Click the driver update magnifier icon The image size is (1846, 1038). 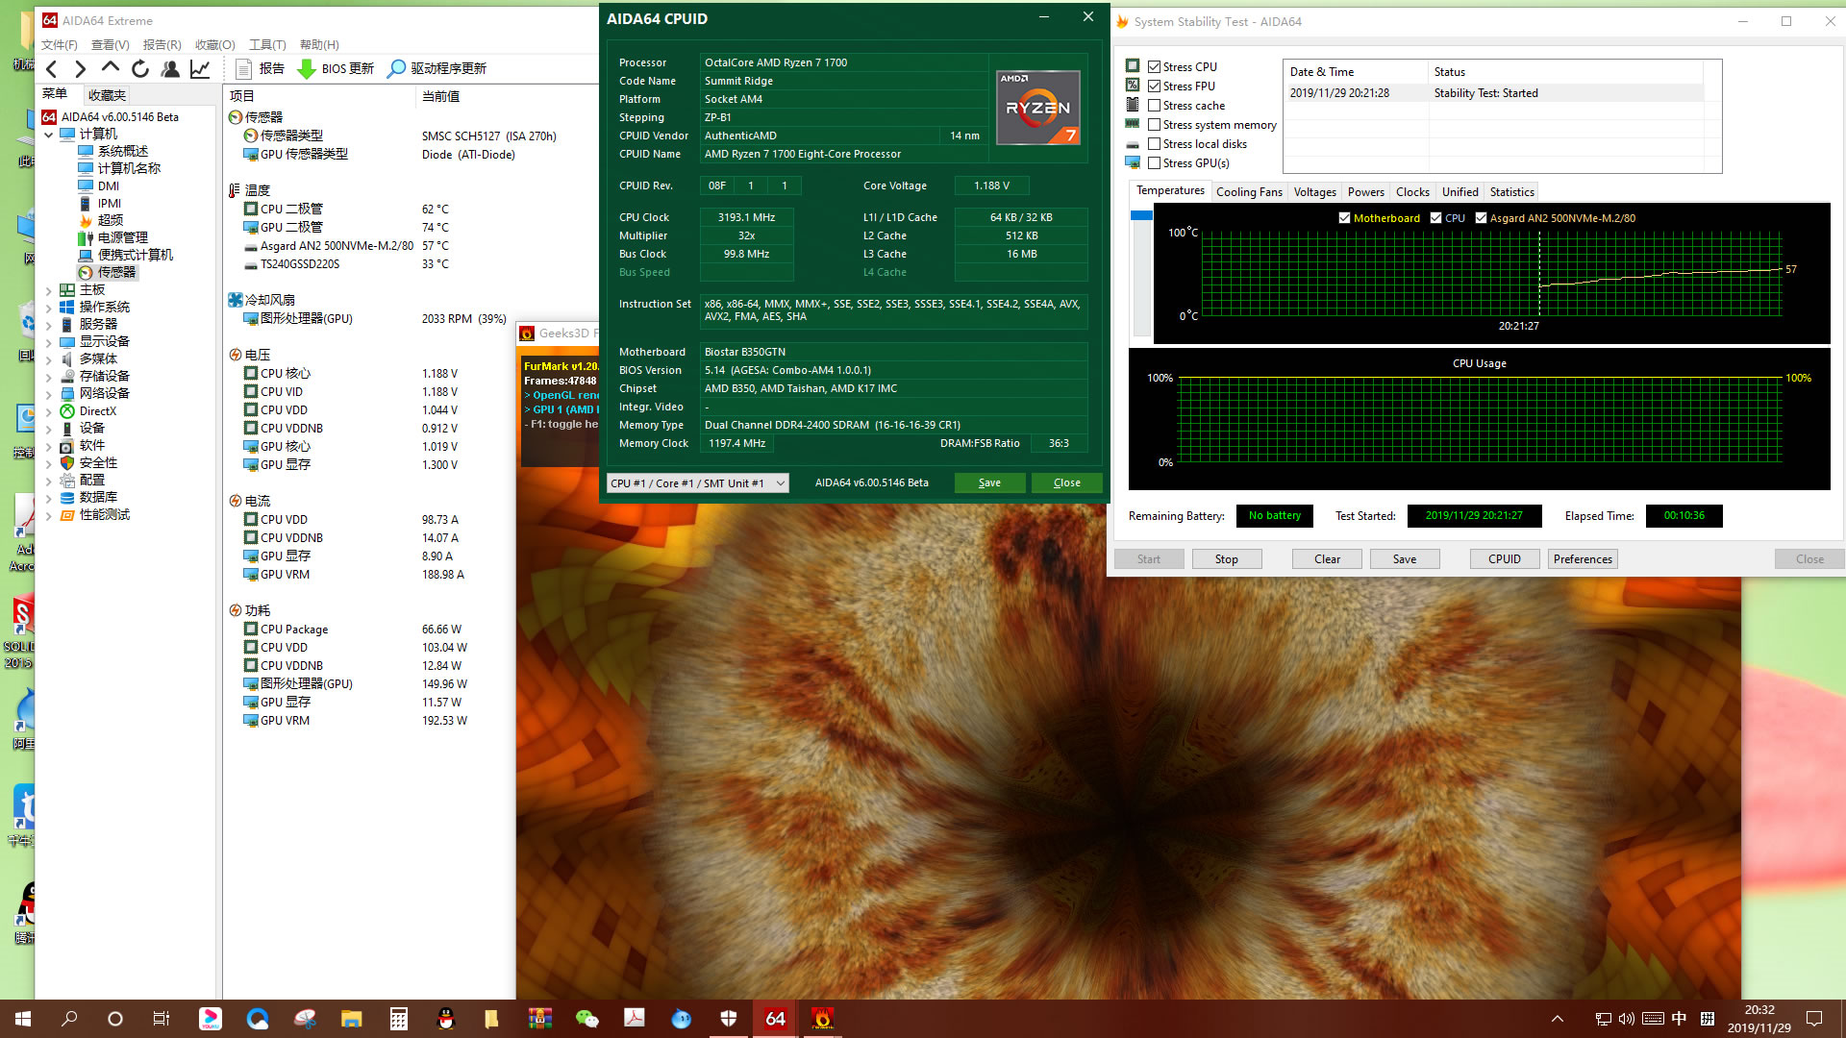tap(396, 69)
